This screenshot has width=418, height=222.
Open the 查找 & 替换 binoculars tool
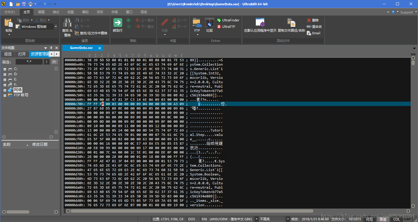click(67, 27)
